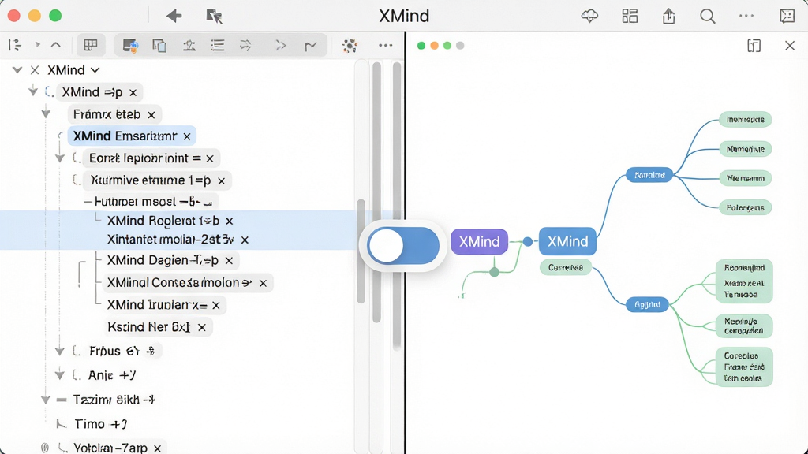Expand the 'Frpus' row arrow
Image resolution: width=808 pixels, height=454 pixels.
60,351
